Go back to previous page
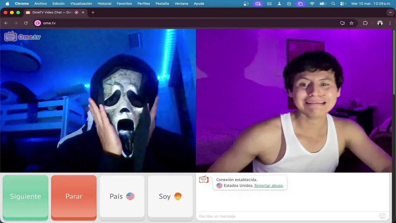This screenshot has height=223, width=396. (x=6, y=23)
